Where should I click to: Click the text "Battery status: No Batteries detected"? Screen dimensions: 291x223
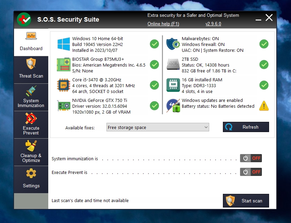[x=218, y=106]
